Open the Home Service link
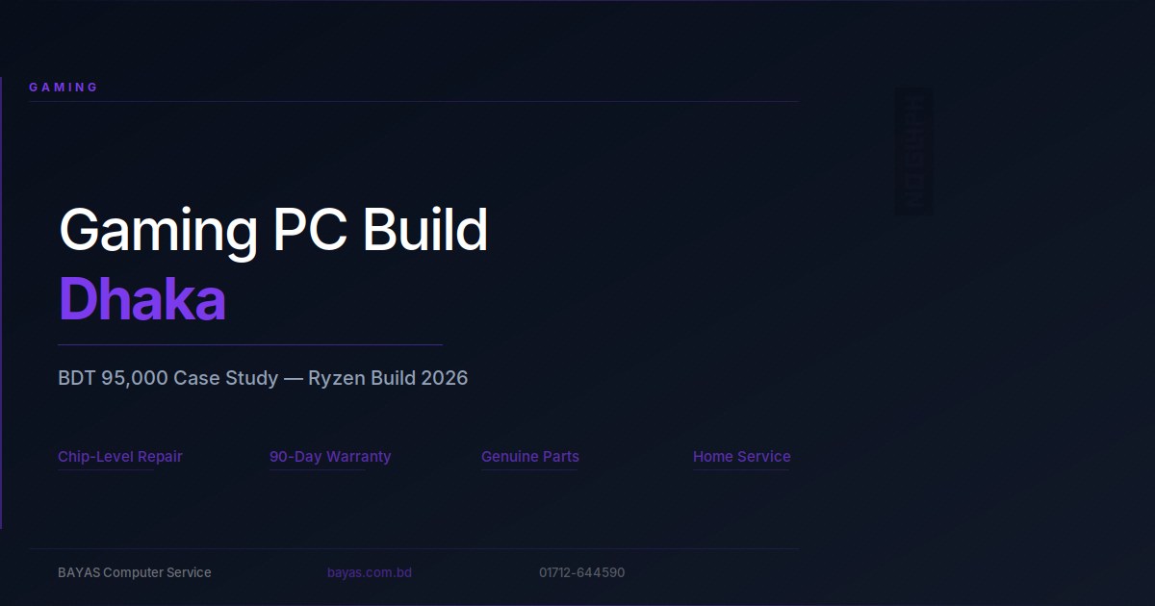 [742, 457]
